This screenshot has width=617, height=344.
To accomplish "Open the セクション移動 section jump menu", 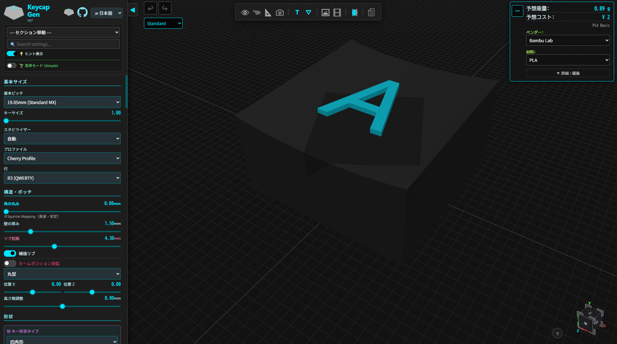I will pos(63,33).
